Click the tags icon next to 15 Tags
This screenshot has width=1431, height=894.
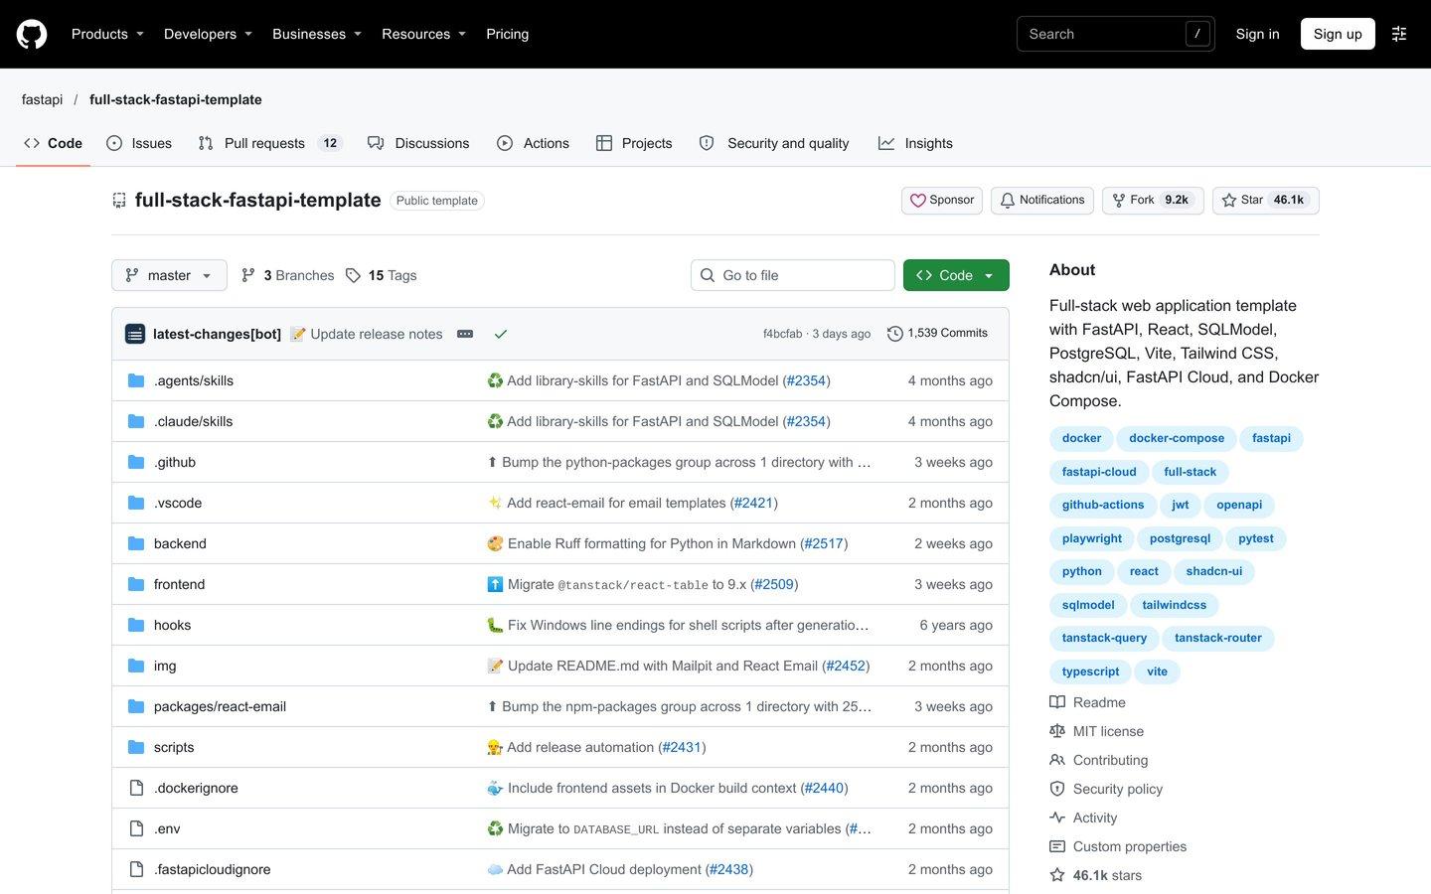[x=353, y=275]
